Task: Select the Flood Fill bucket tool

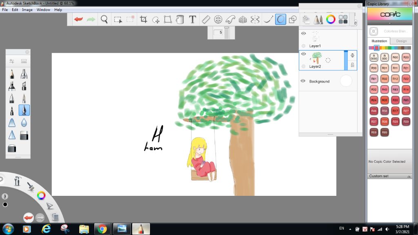Action: pyautogui.click(x=180, y=20)
